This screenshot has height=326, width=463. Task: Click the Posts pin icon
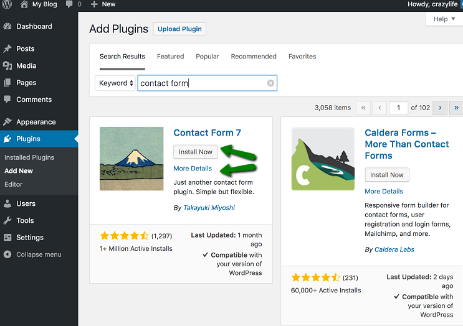click(x=7, y=49)
